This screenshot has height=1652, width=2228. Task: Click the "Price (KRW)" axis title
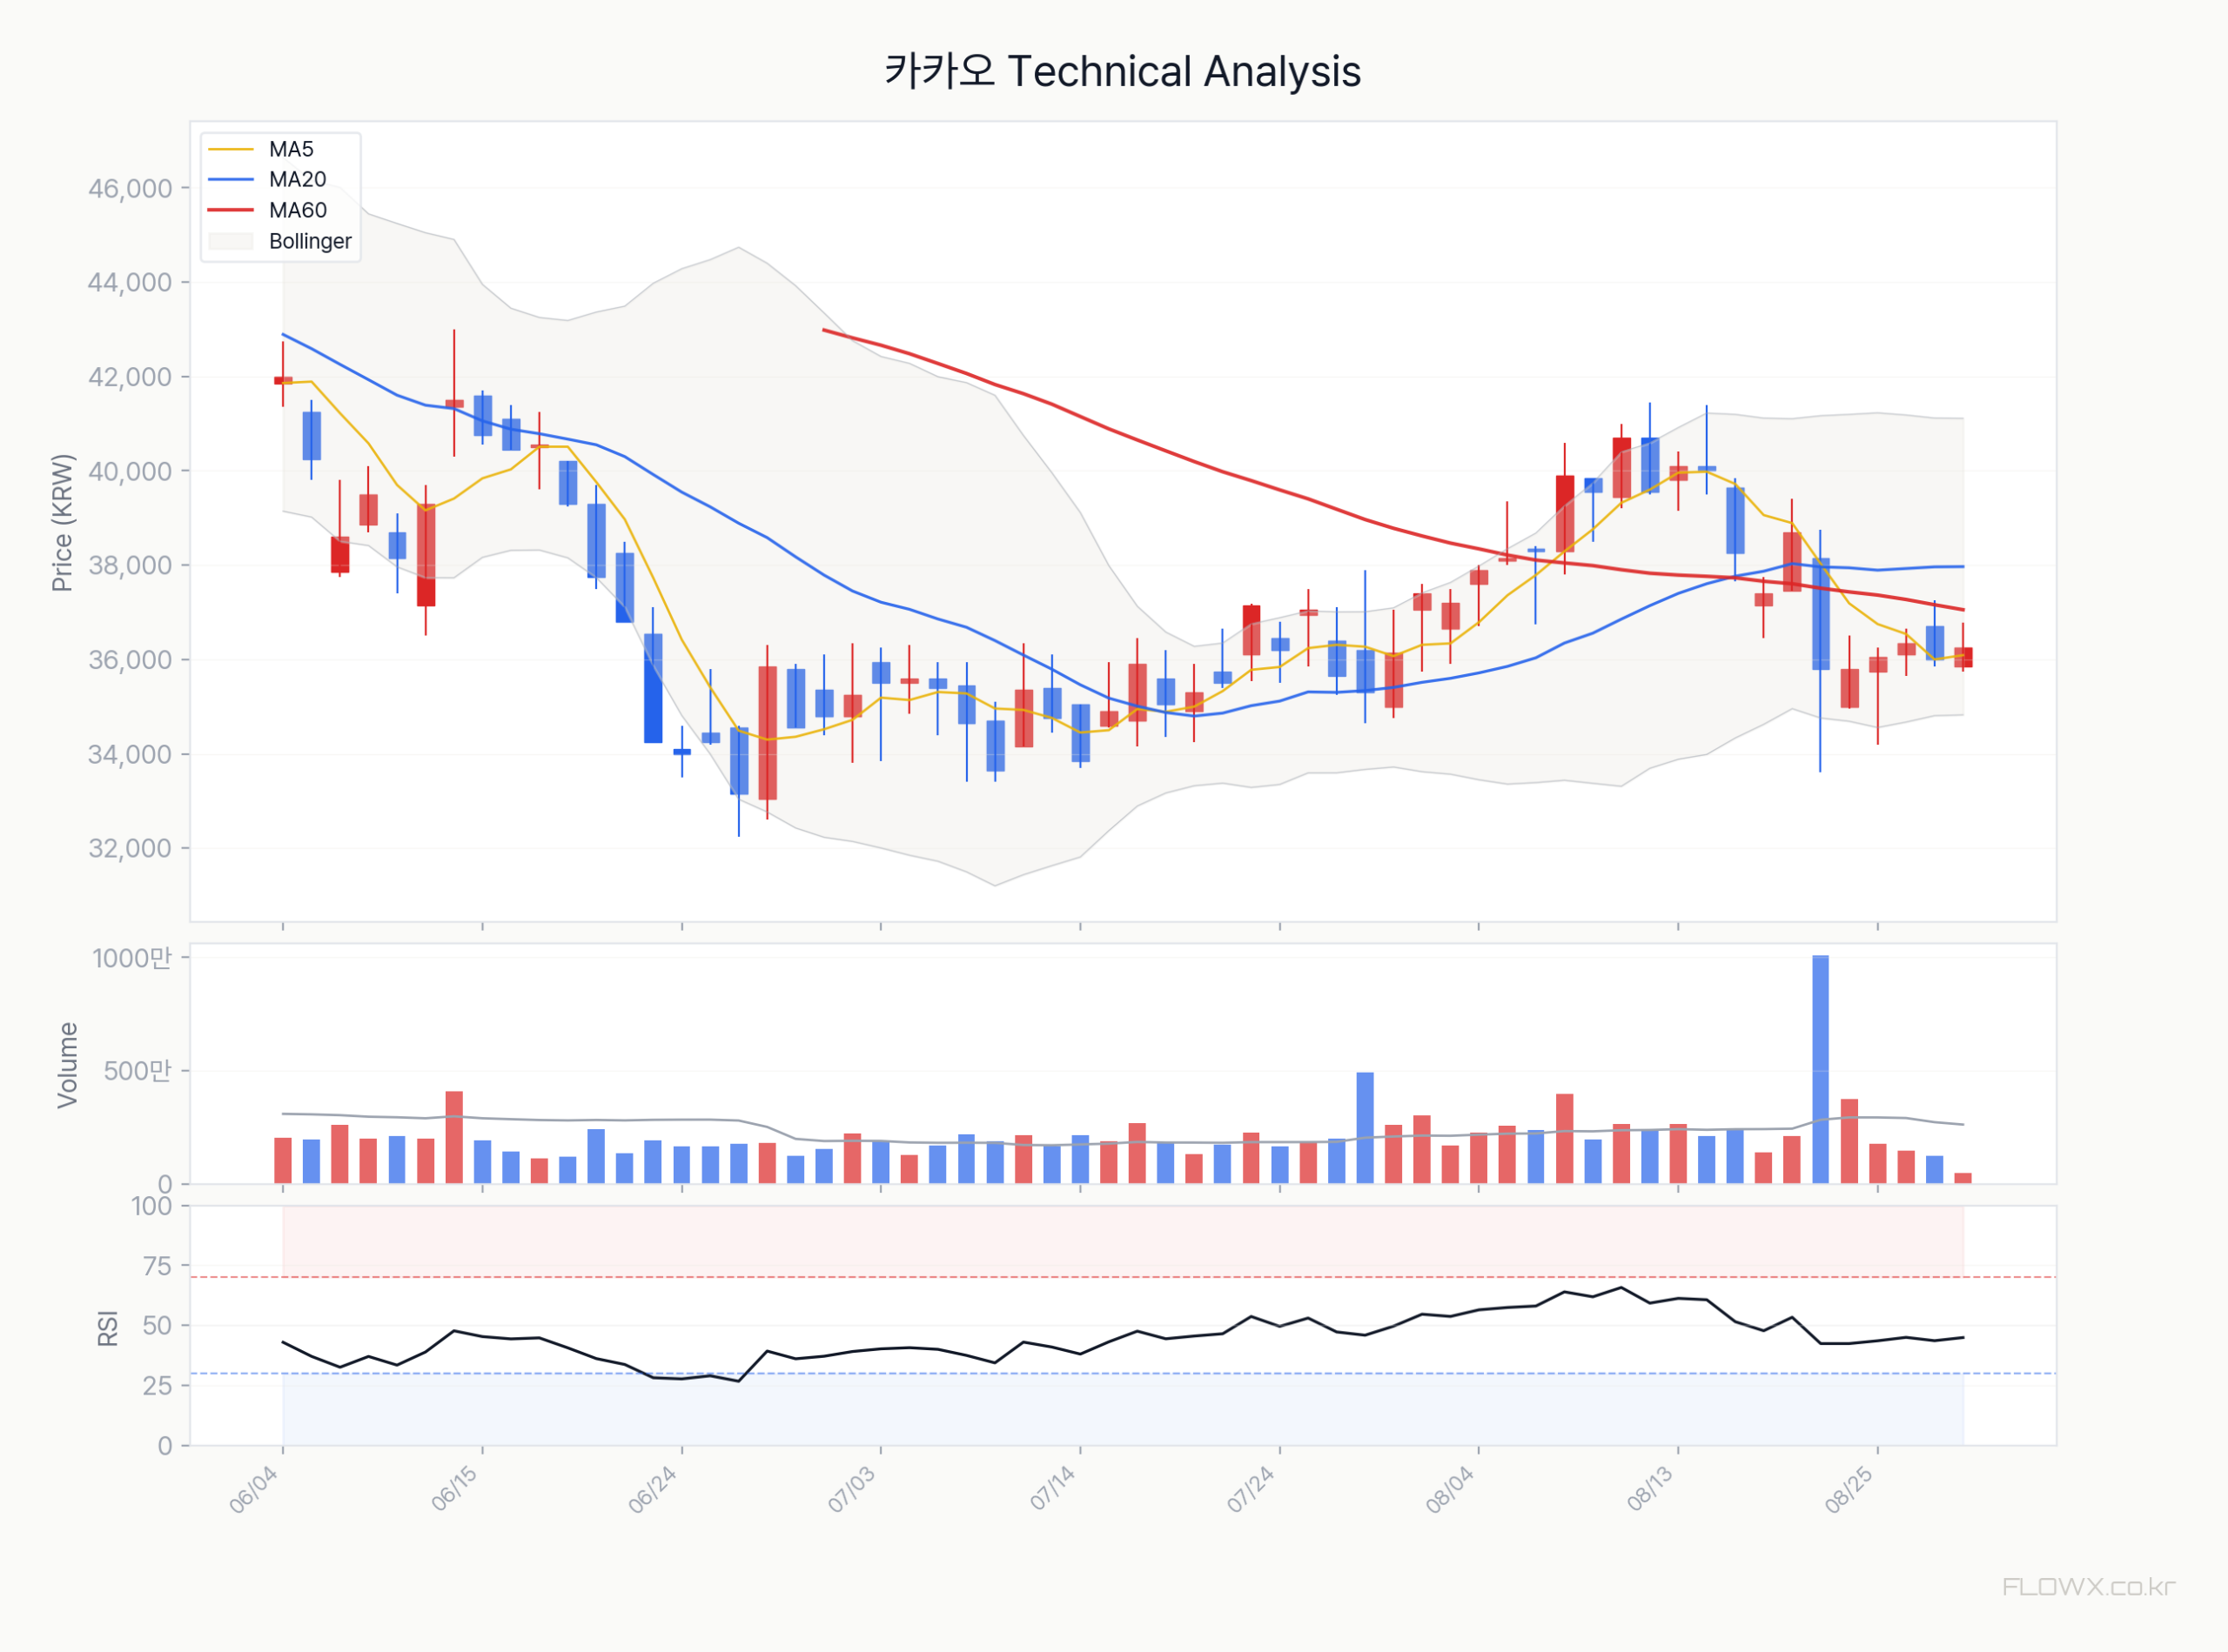(x=63, y=523)
